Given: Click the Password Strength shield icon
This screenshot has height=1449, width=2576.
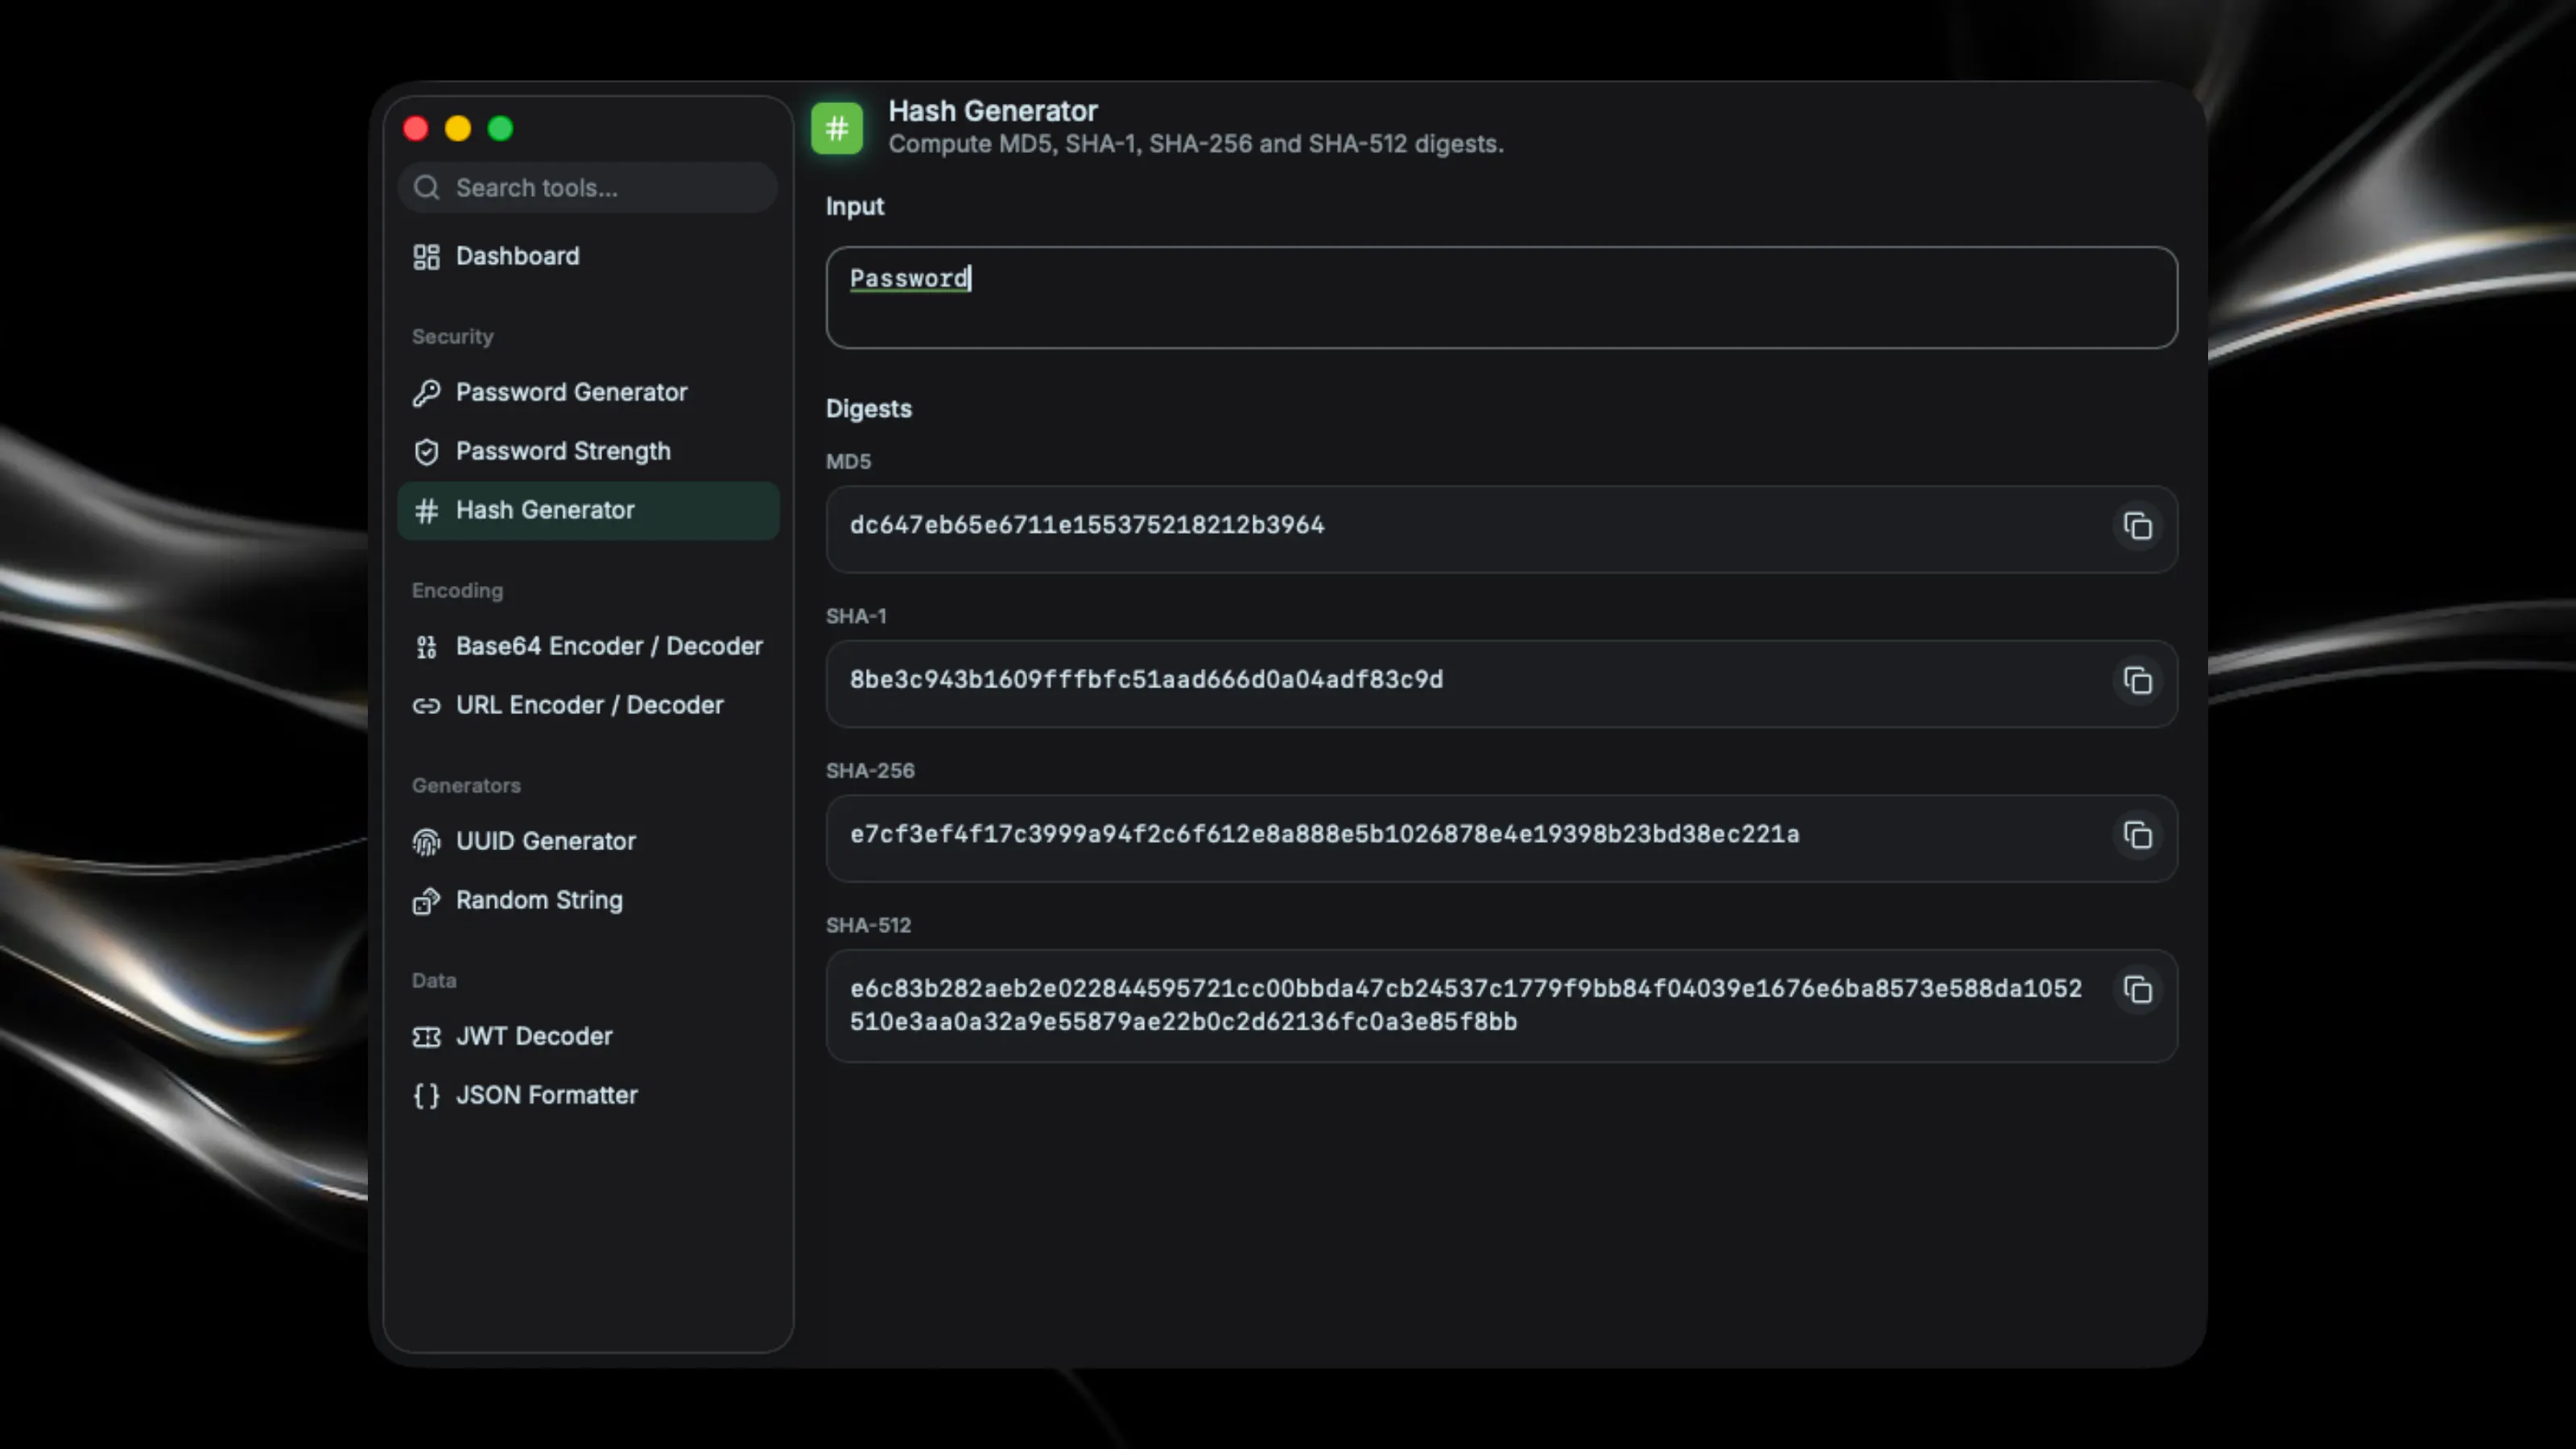Looking at the screenshot, I should coord(427,452).
